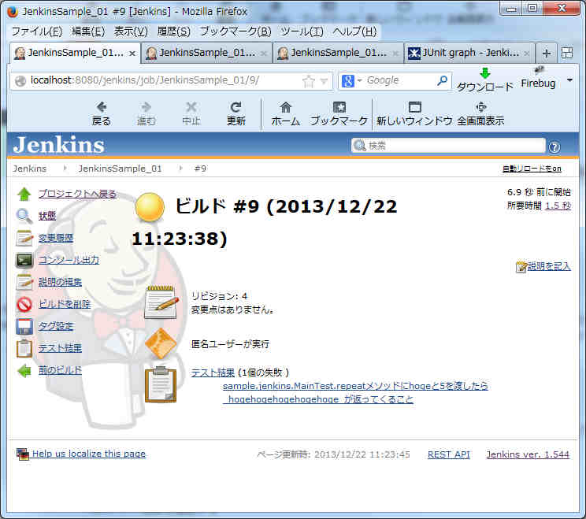Click the forward arrow toolbar icon (進む)
The width and height of the screenshot is (586, 519).
[146, 107]
